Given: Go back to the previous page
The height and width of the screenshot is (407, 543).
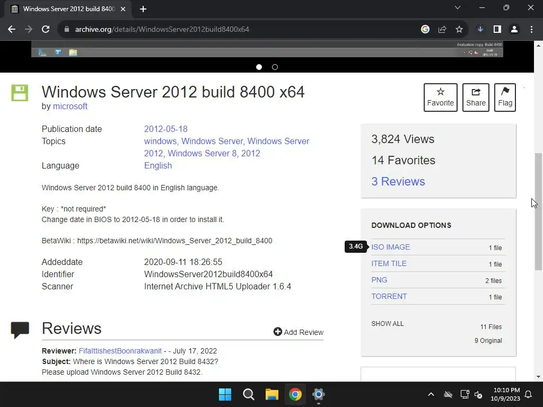Looking at the screenshot, I should (12, 30).
